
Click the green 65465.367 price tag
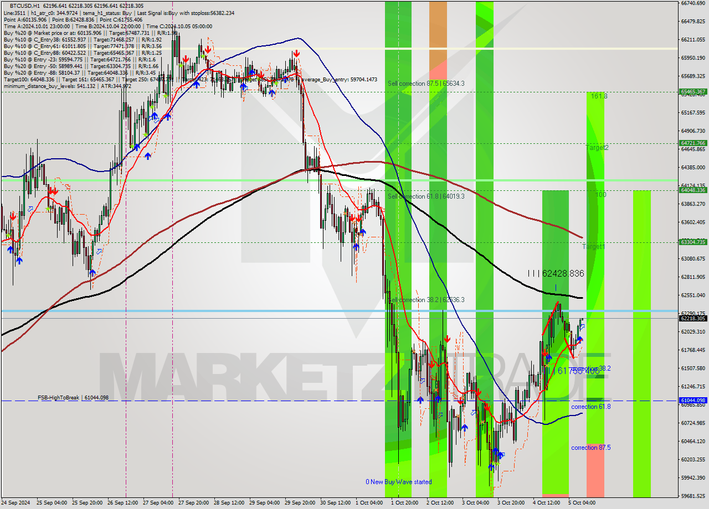[x=692, y=92]
